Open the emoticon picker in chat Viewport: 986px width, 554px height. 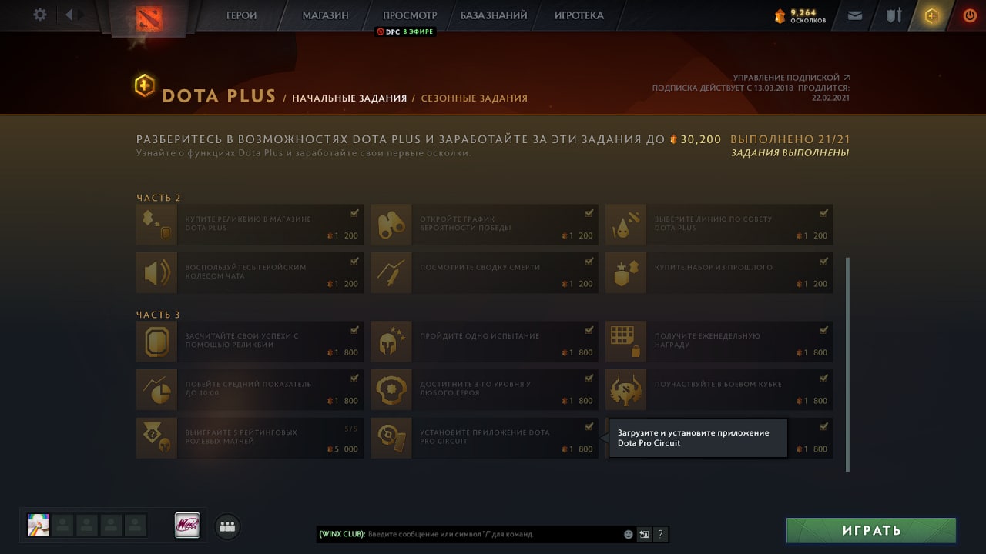coord(629,534)
